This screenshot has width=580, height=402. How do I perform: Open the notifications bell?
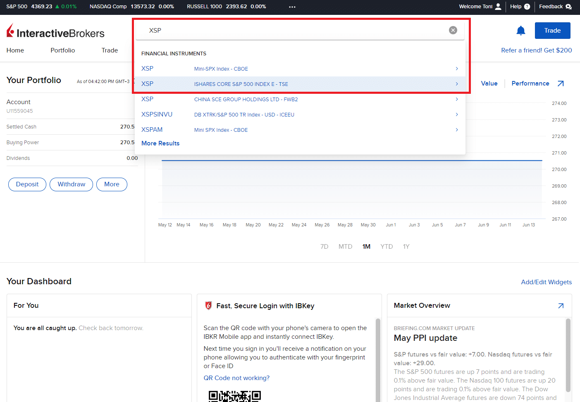coord(521,31)
